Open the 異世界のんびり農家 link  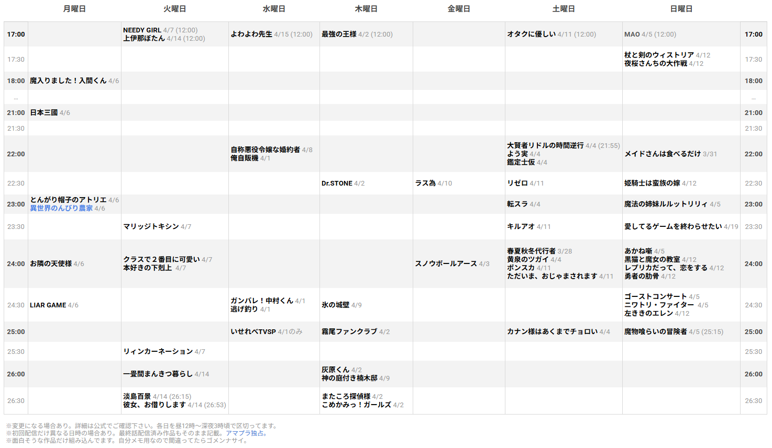[x=61, y=208]
